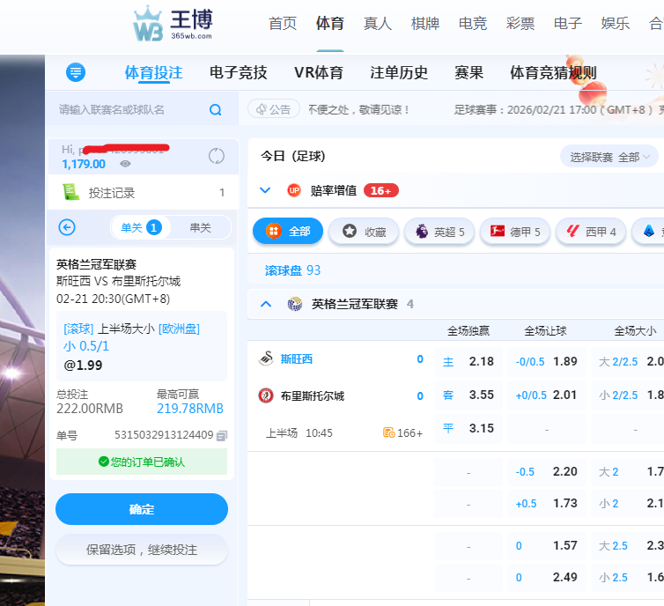Refresh balance with the circular arrows icon

(217, 156)
